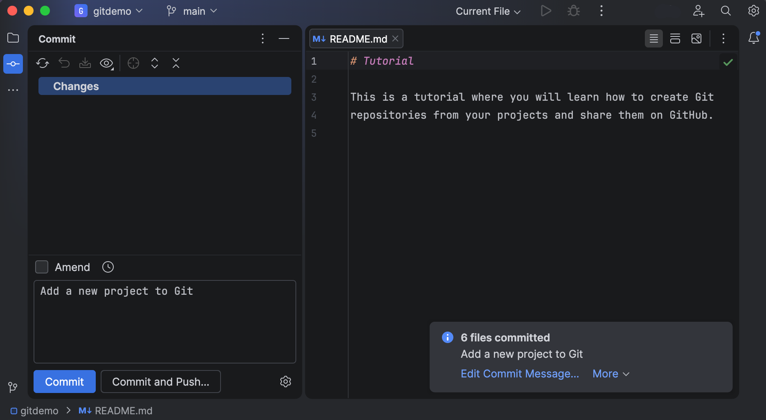Click the Group By crosshair icon
Screen dimensions: 766x420
pos(133,63)
